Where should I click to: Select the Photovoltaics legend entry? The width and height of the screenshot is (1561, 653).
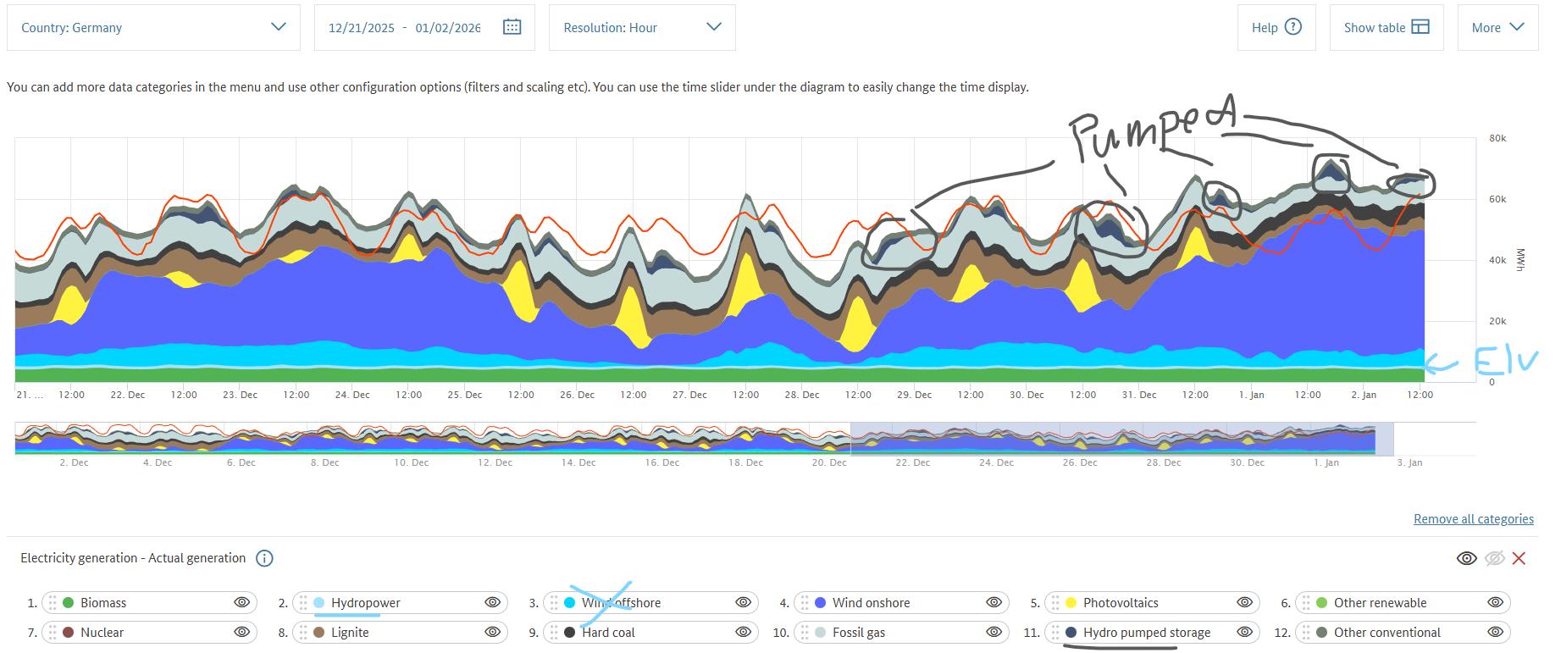(x=1120, y=603)
